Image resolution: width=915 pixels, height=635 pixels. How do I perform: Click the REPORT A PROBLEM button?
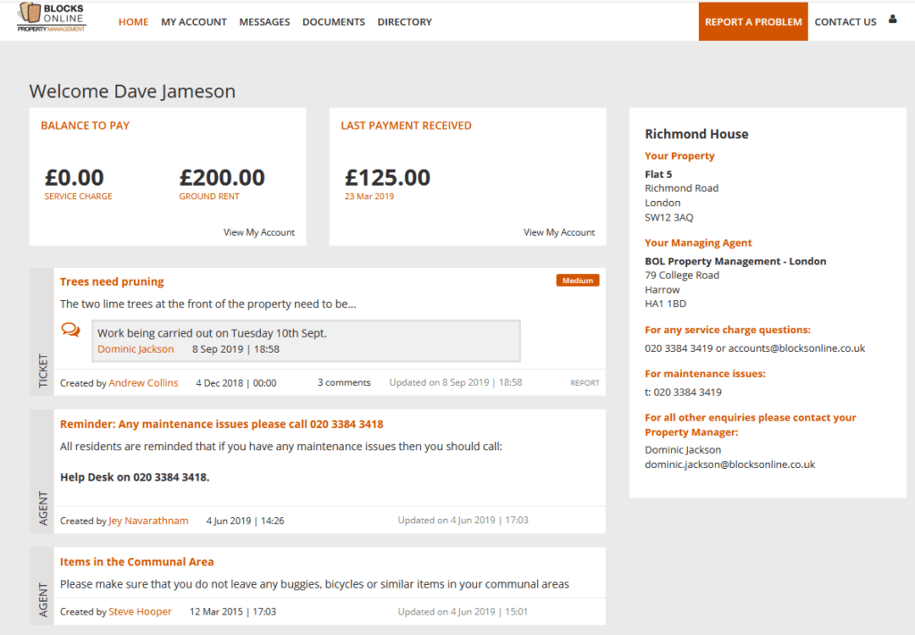point(752,21)
